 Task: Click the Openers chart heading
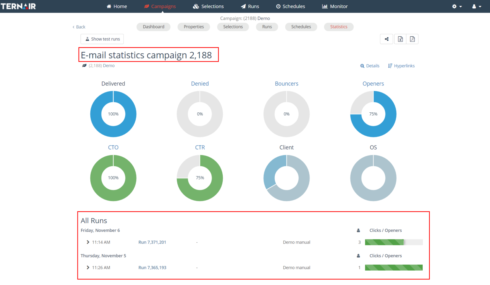(x=373, y=84)
